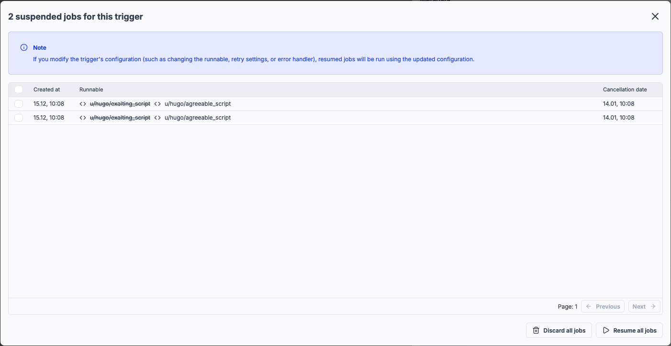Close the suspended jobs dialog
Image resolution: width=671 pixels, height=346 pixels.
pos(655,16)
